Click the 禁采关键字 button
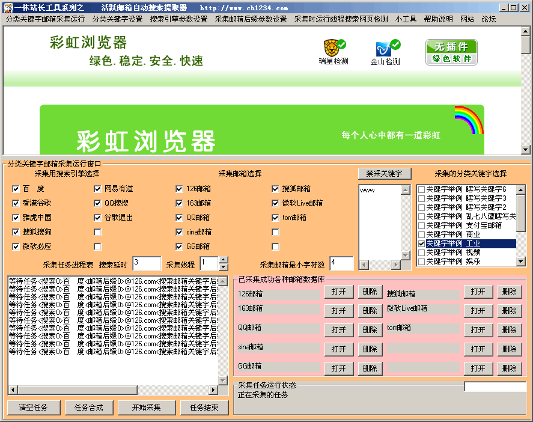Image resolution: width=533 pixels, height=422 pixels. point(385,174)
